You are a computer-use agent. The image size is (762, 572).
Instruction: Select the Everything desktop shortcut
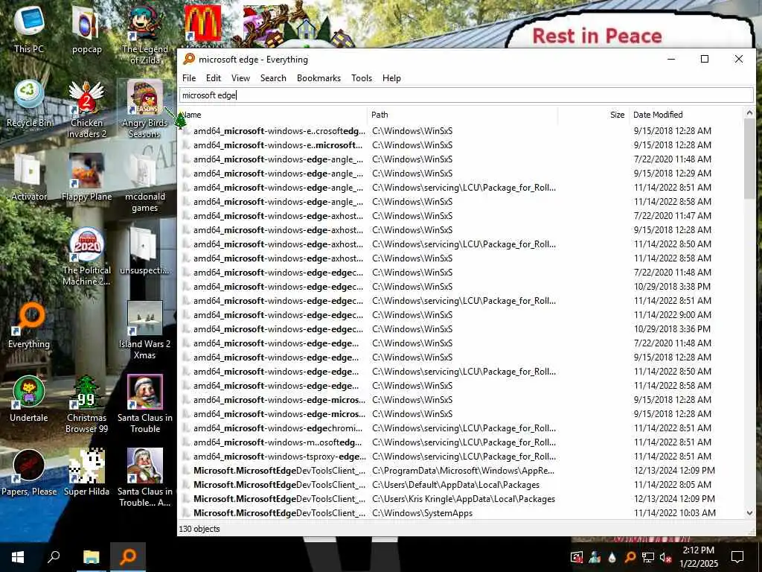coord(29,325)
